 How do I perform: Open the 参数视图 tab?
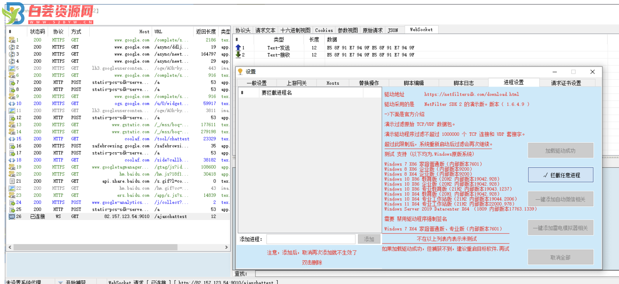[348, 30]
